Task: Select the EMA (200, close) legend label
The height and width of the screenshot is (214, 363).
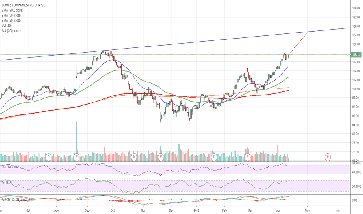Action: 12,10
